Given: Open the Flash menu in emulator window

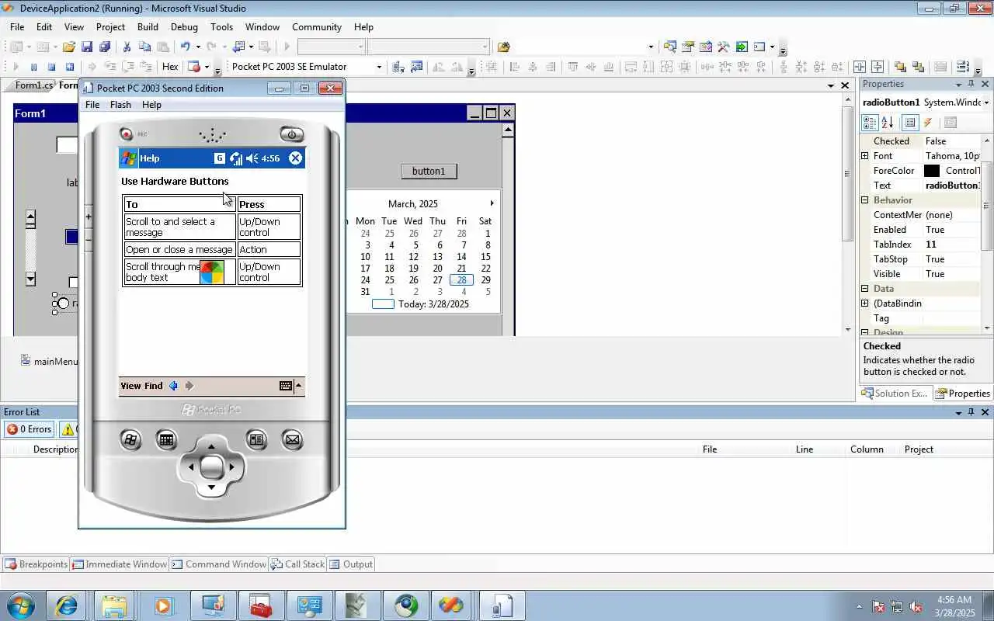Looking at the screenshot, I should (x=120, y=105).
